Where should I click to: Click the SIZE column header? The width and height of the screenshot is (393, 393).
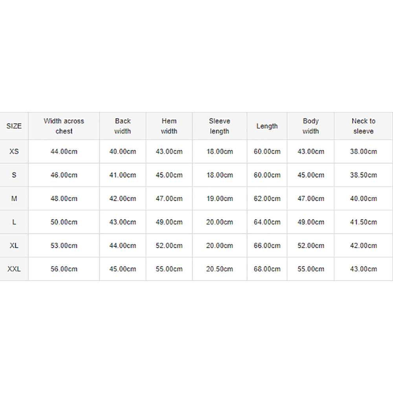tap(14, 126)
